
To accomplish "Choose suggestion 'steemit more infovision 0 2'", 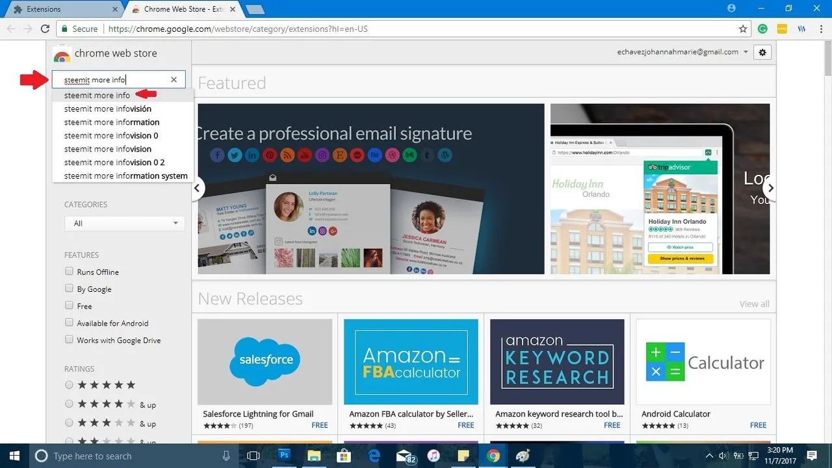I will [123, 162].
